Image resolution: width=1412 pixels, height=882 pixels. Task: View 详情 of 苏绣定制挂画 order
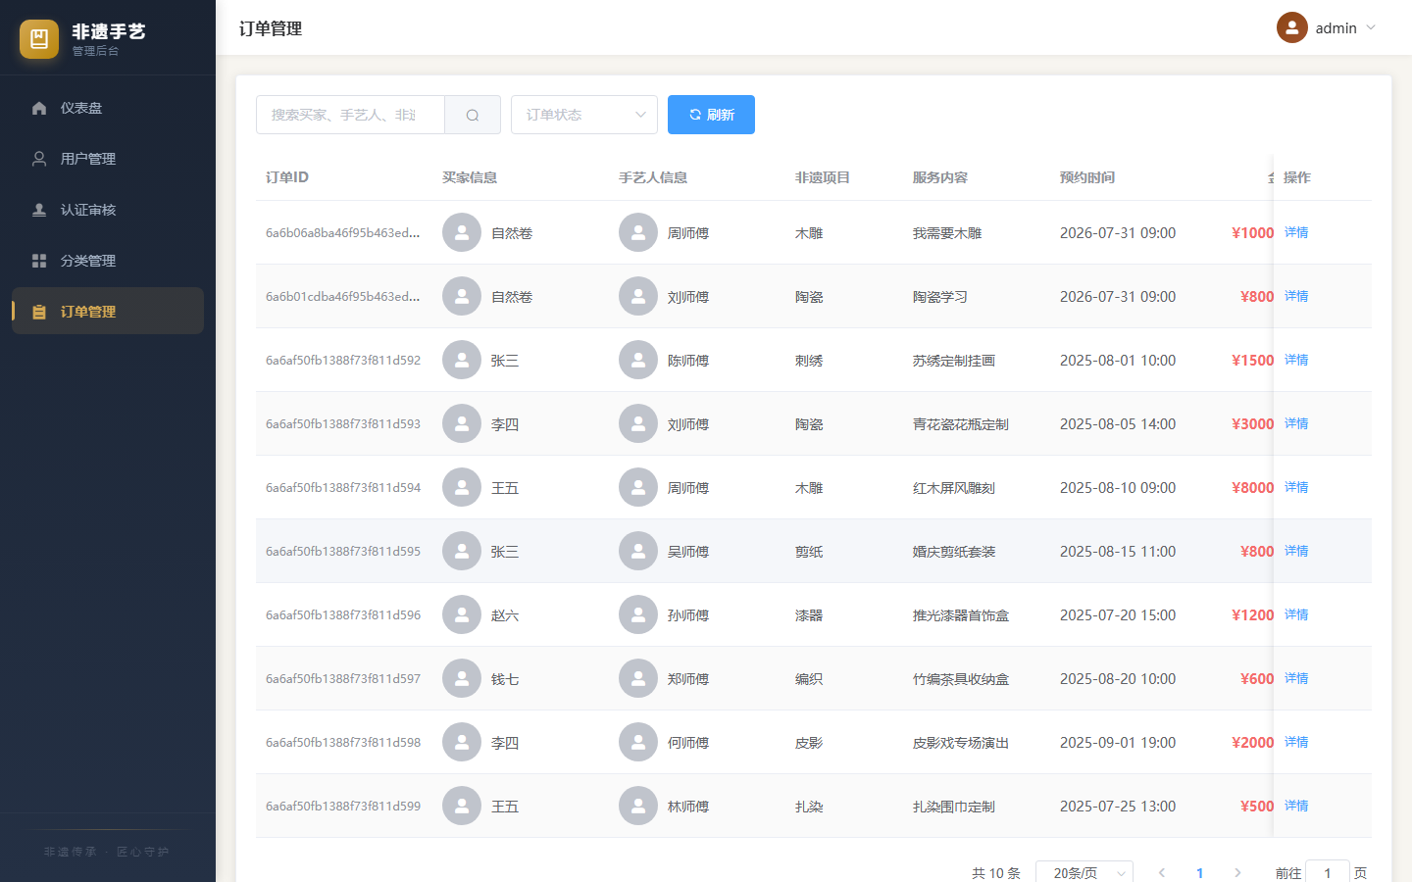coord(1296,360)
